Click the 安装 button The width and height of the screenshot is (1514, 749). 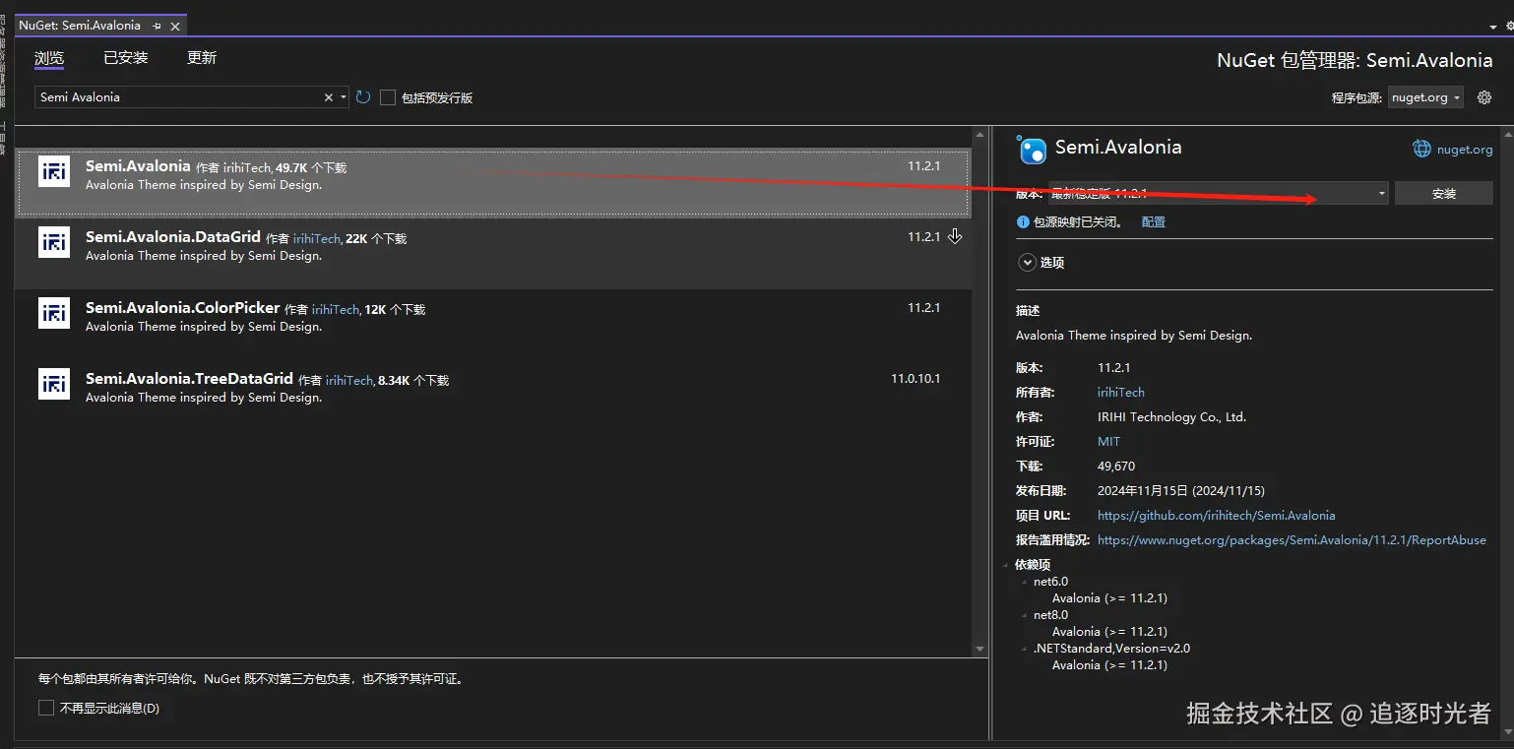[x=1444, y=193]
